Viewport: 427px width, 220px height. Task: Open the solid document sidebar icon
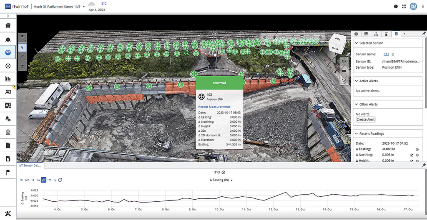point(8,146)
